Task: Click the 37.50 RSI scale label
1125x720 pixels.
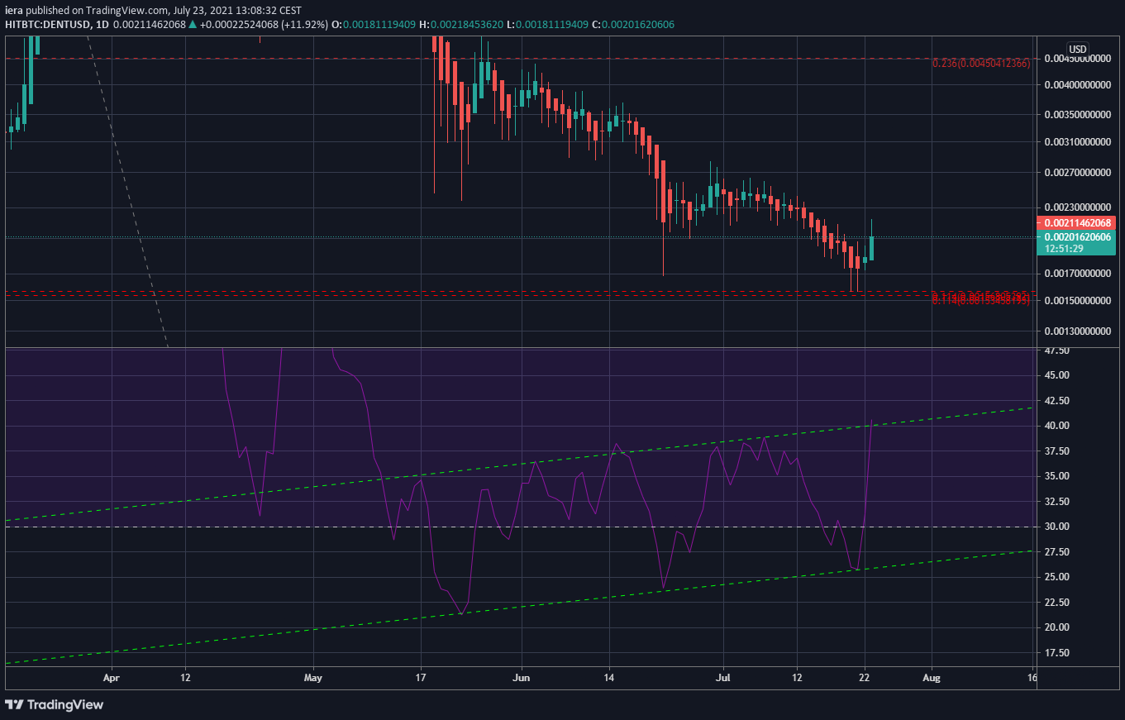Action: coord(1056,451)
